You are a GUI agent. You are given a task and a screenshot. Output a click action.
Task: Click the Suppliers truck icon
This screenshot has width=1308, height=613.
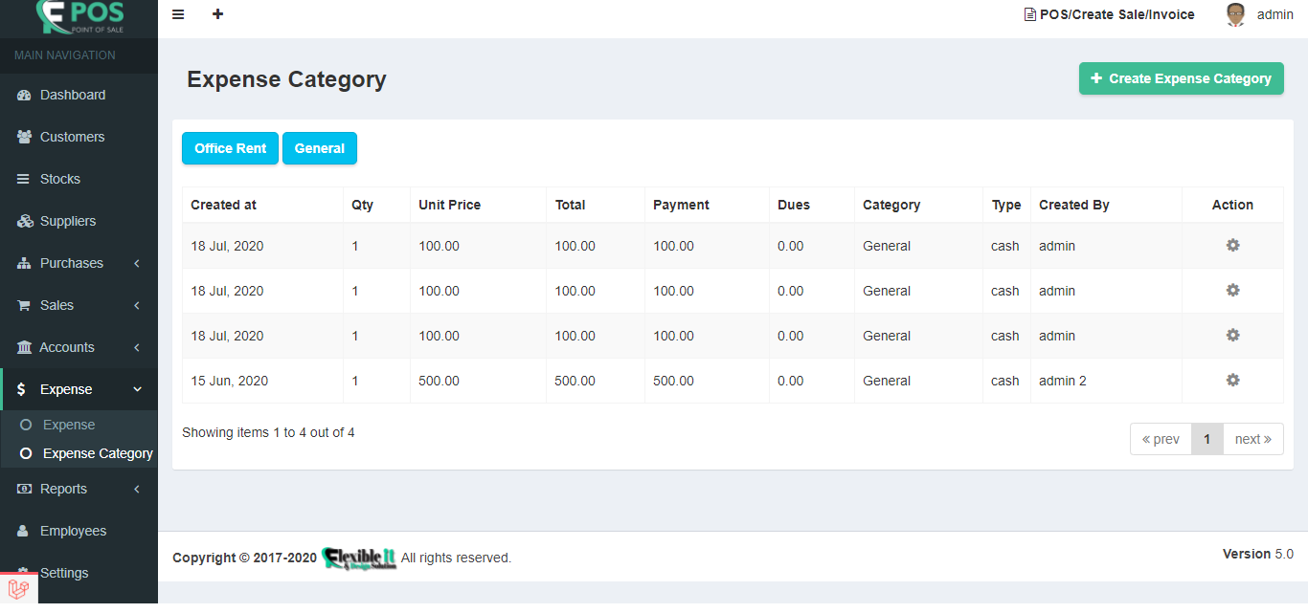point(24,220)
